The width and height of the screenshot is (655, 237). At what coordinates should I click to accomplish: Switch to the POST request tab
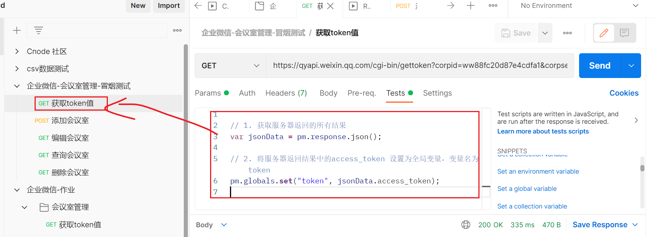(x=407, y=6)
